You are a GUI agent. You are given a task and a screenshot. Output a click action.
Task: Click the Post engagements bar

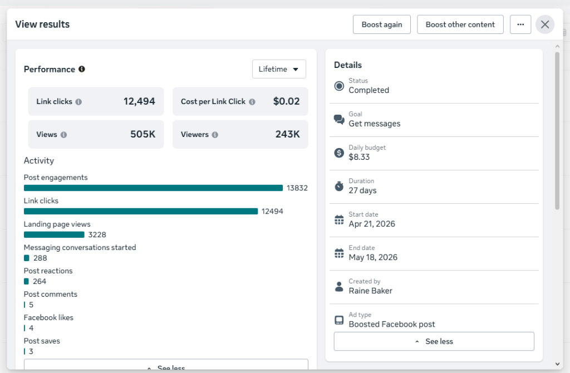154,188
